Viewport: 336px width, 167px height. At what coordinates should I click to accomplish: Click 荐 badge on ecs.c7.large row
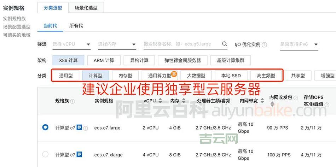coord(79,128)
